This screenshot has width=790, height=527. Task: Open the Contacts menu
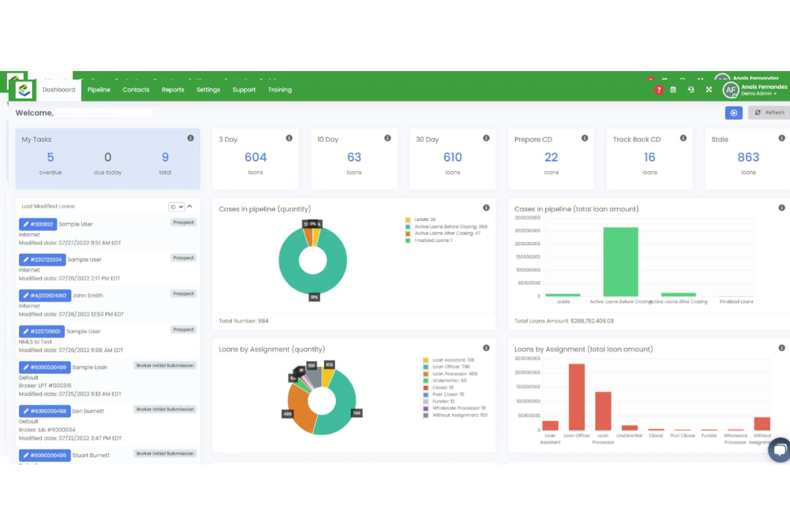pyautogui.click(x=136, y=90)
